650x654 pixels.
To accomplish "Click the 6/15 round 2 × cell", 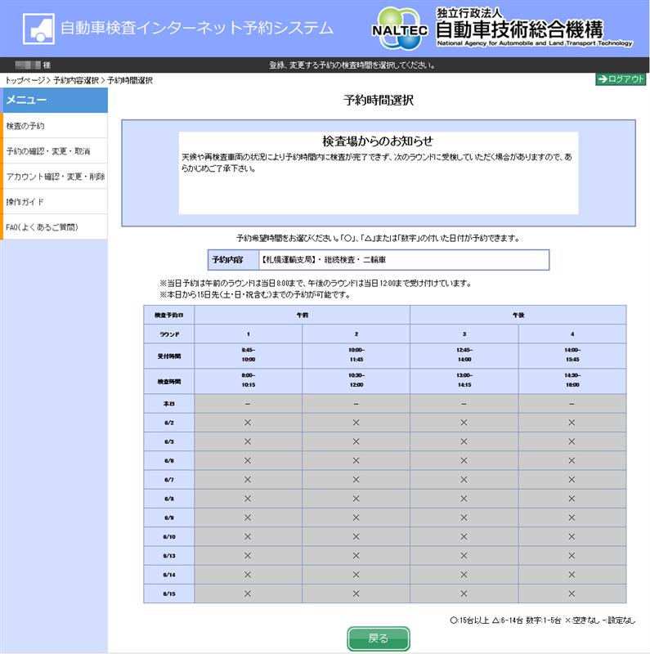I will pos(356,594).
